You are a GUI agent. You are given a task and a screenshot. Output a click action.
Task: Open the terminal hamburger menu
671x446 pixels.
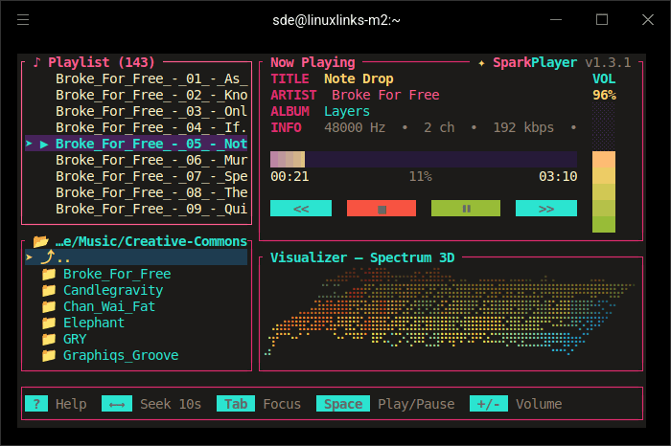(23, 20)
